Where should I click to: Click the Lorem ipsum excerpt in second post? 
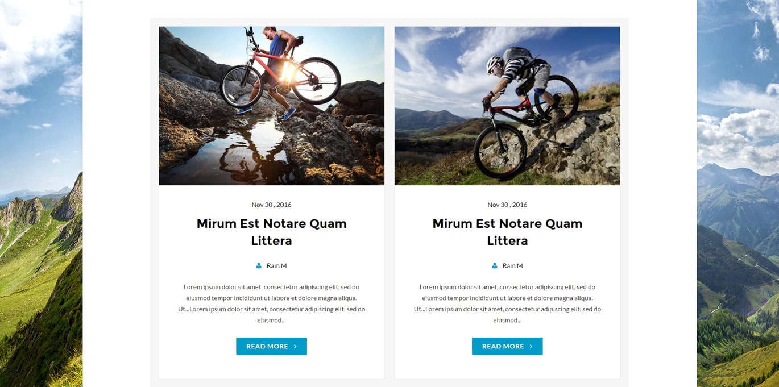(x=507, y=303)
